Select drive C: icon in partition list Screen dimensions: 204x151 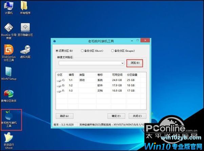tap(59, 80)
